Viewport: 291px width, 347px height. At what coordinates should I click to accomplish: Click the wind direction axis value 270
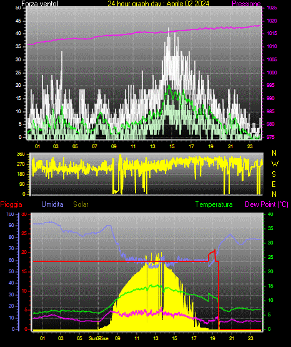coord(21,164)
